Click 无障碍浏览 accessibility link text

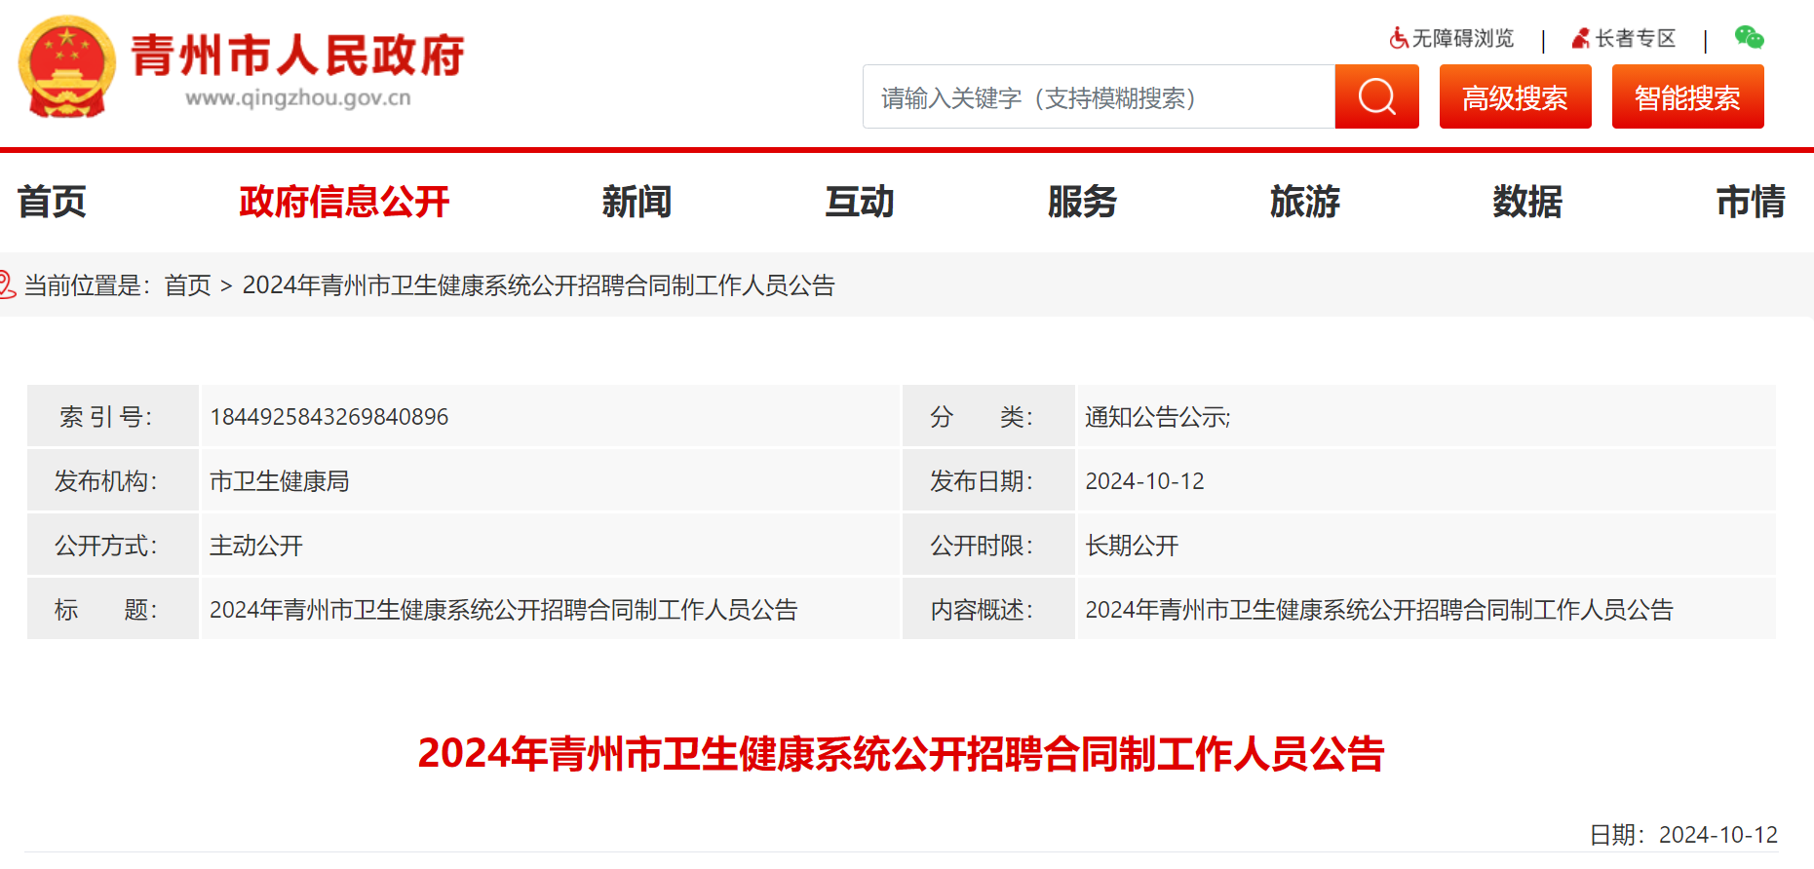point(1462,38)
